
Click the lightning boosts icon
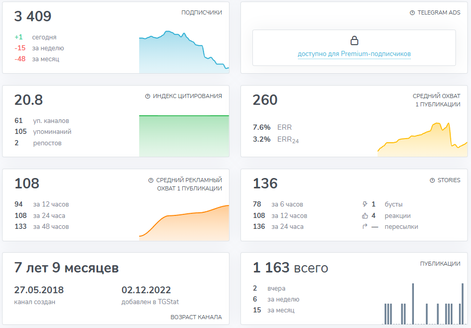tap(365, 204)
